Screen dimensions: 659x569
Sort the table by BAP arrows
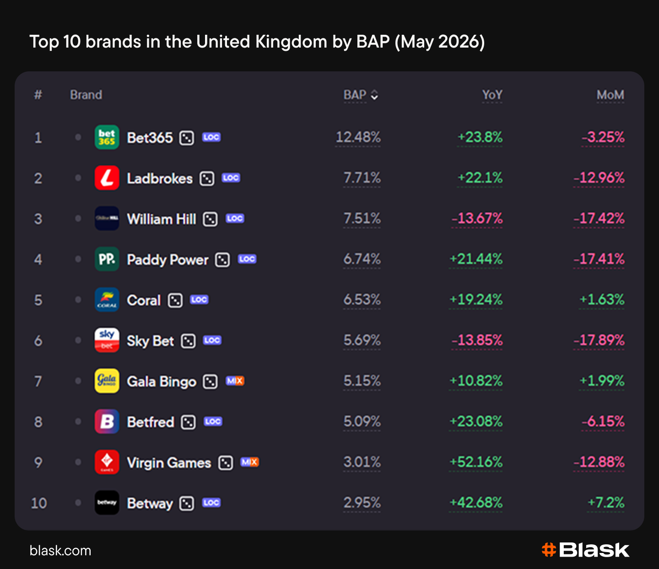[374, 95]
